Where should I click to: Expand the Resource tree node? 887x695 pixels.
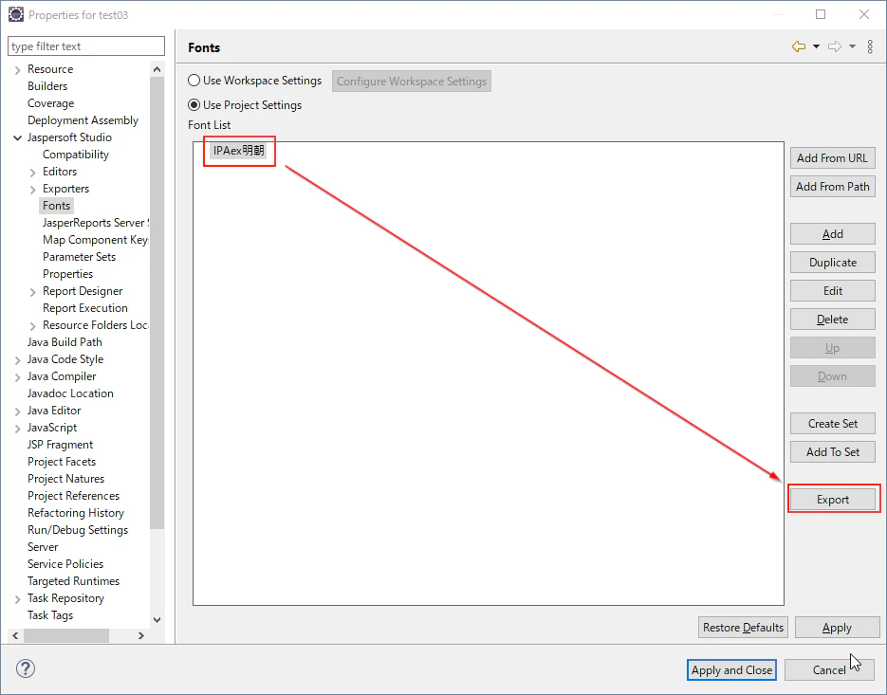click(x=17, y=69)
